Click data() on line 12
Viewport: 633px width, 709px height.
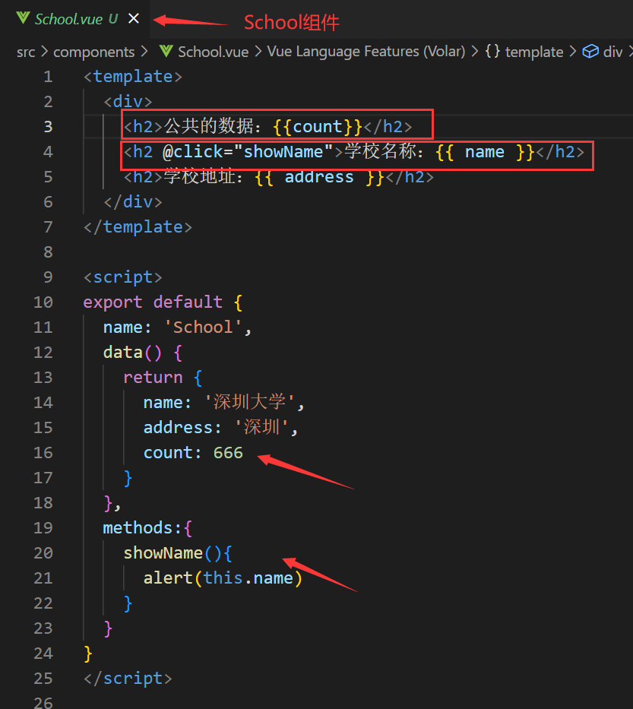tap(132, 353)
